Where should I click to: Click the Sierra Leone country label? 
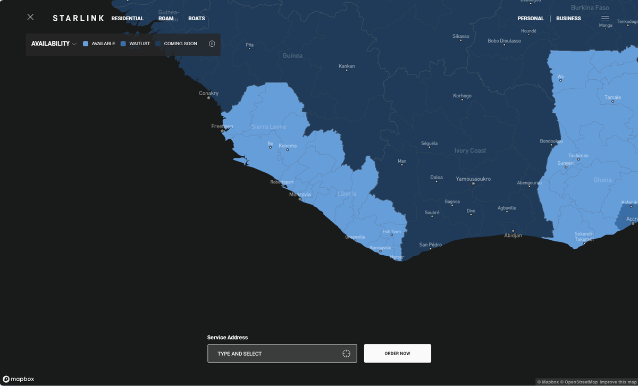tap(268, 127)
